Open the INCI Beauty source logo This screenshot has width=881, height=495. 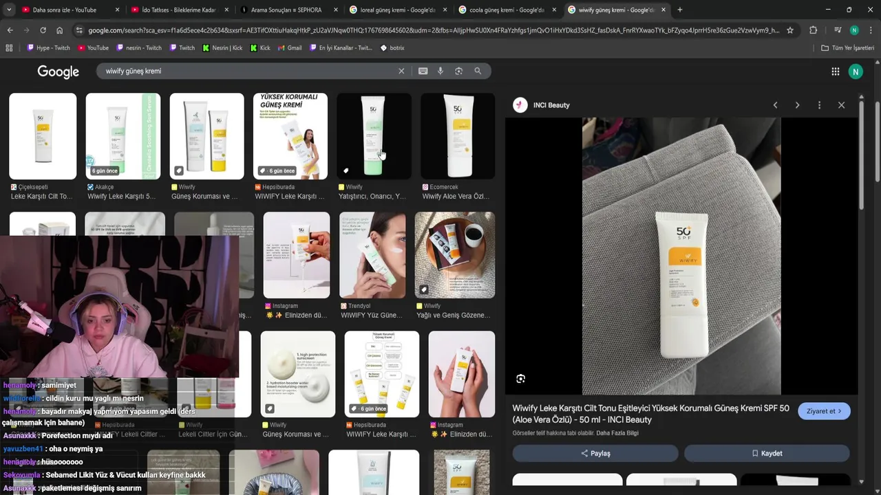(520, 105)
